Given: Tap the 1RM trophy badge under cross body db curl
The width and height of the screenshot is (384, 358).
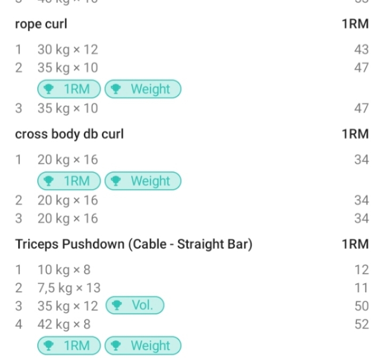Looking at the screenshot, I should [69, 181].
